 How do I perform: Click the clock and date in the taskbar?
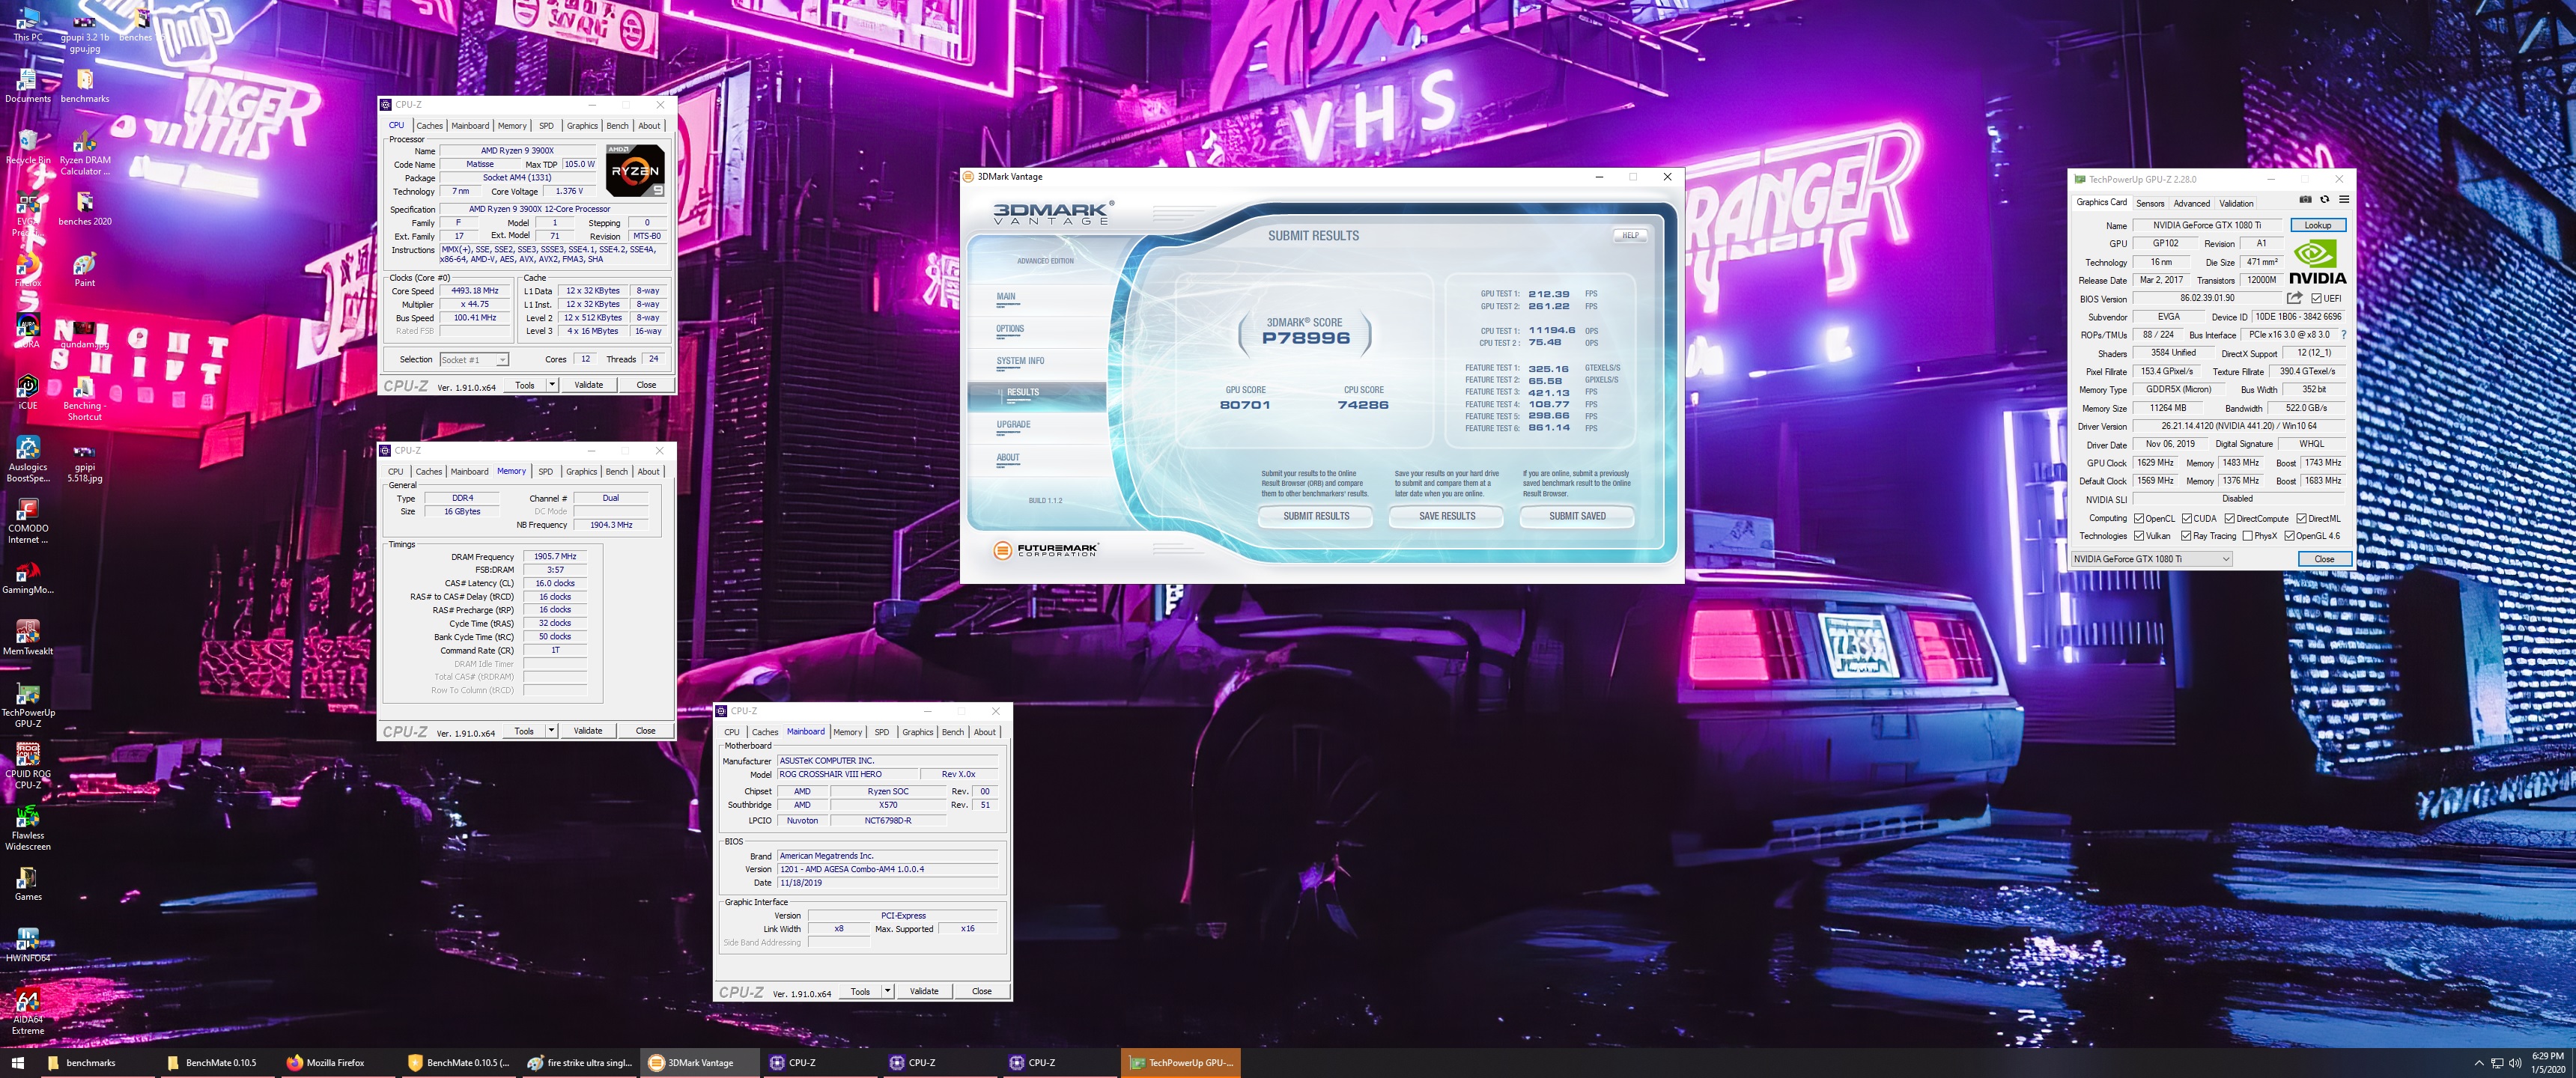click(x=2547, y=1063)
